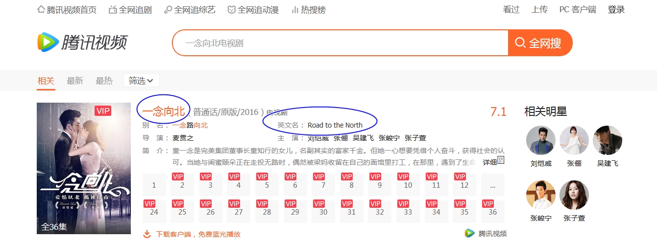
Task: Open 全网追剧 navigation link
Action: (136, 10)
